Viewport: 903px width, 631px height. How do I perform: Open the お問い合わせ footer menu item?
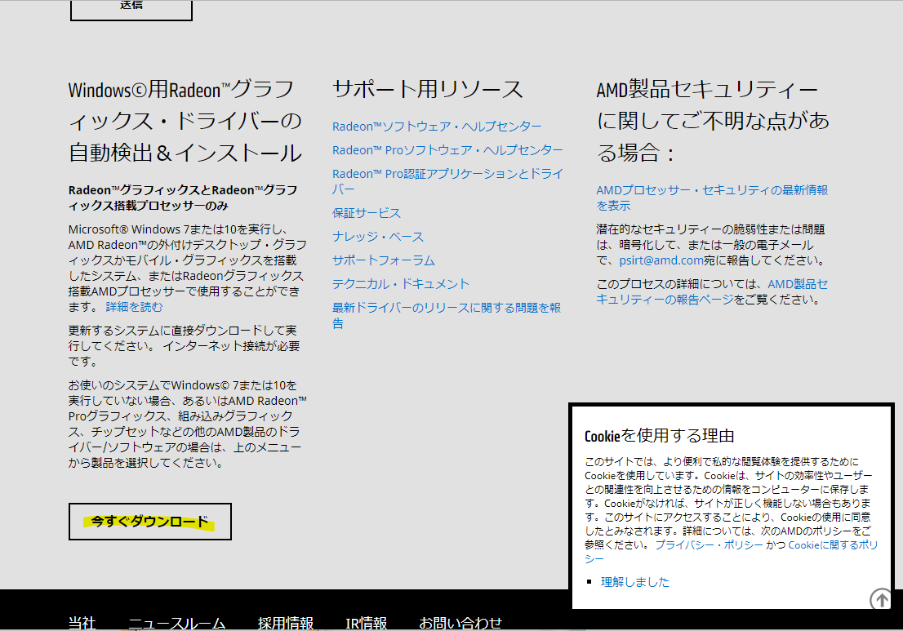coord(460,623)
